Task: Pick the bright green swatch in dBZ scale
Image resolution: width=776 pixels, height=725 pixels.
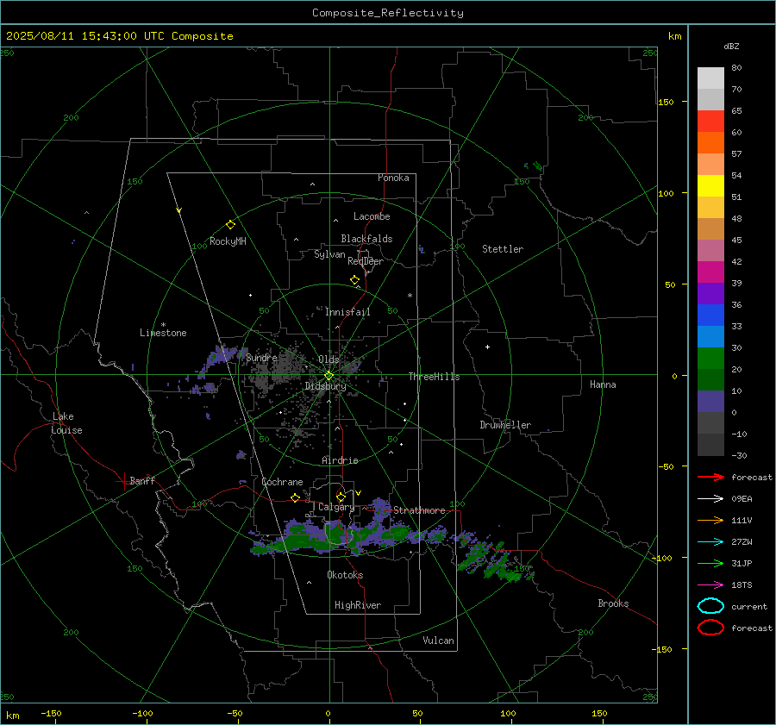Action: tap(710, 358)
